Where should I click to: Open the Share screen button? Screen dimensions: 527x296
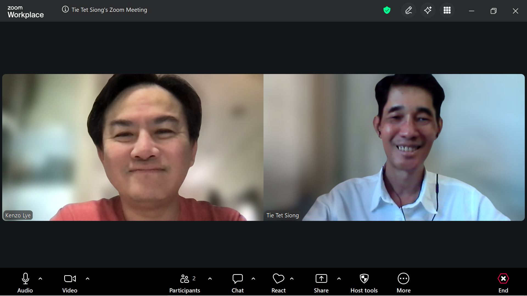[x=321, y=283]
